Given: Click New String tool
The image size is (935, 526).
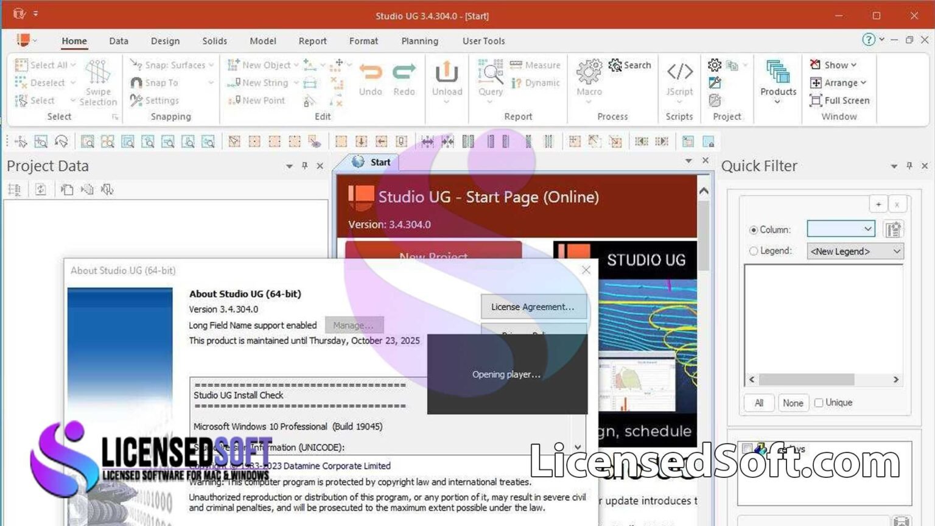Looking at the screenshot, I should [257, 83].
